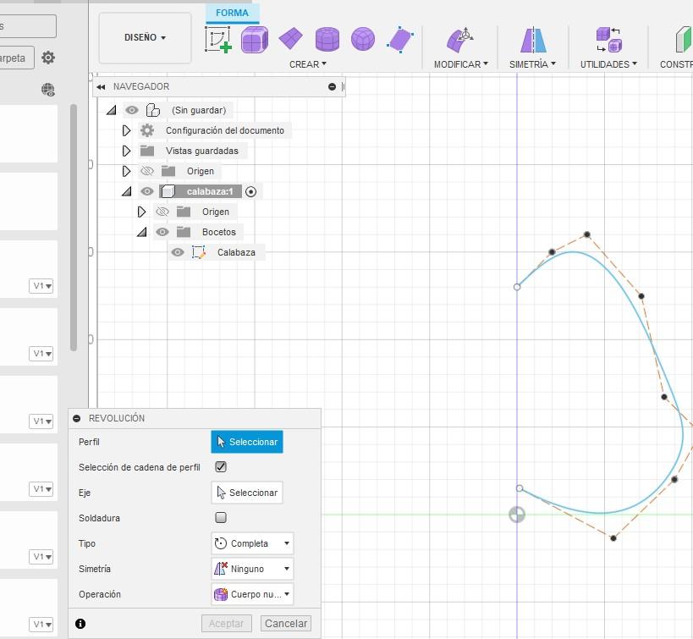Click the first V1 version dropdown in data panel
This screenshot has width=693, height=639.
click(x=41, y=286)
